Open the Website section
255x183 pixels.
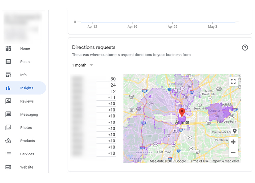pos(27,167)
